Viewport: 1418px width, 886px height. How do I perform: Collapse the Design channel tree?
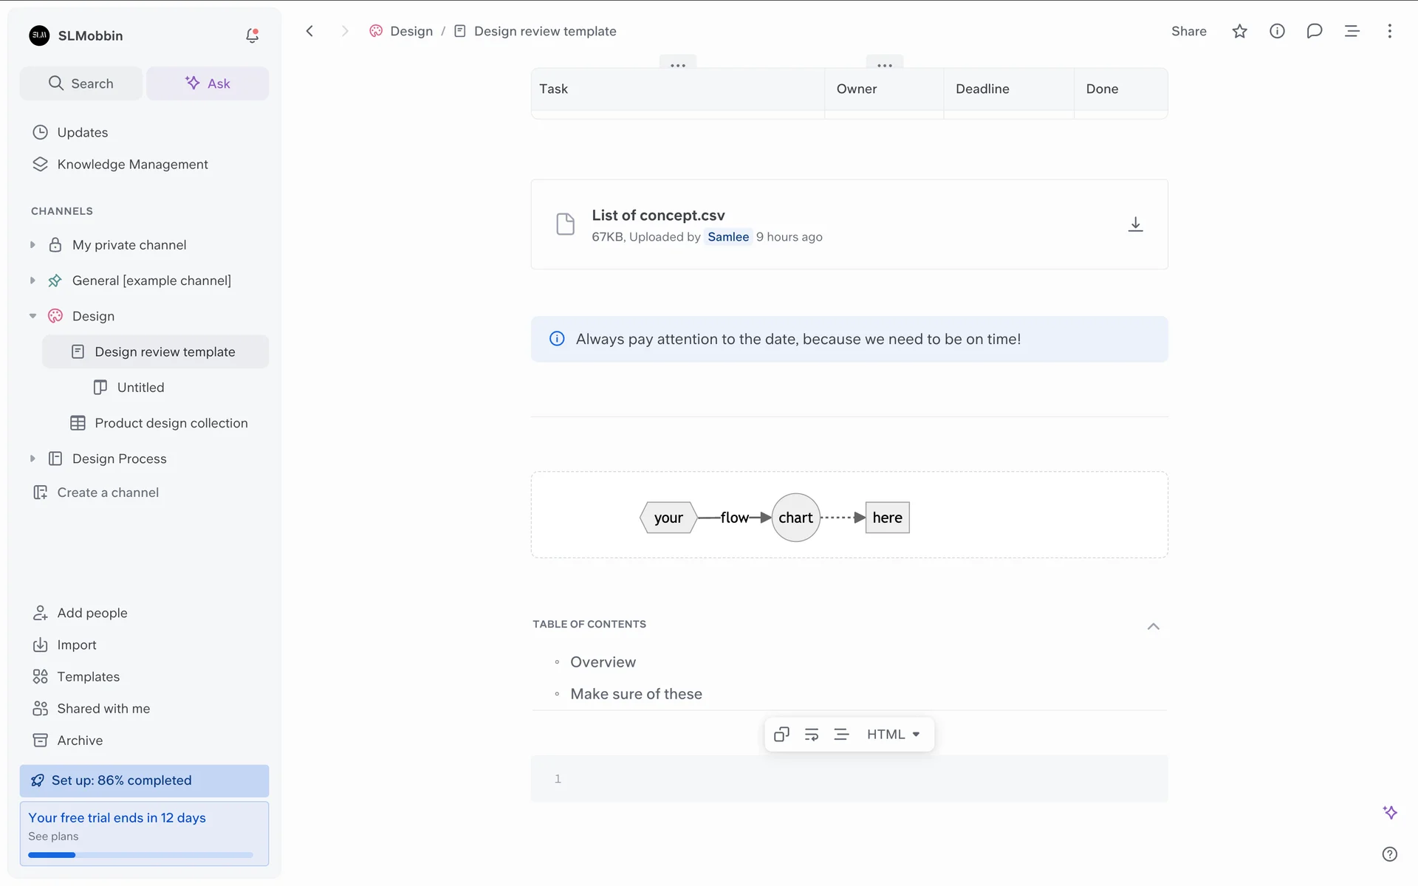click(32, 316)
